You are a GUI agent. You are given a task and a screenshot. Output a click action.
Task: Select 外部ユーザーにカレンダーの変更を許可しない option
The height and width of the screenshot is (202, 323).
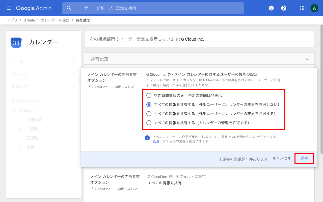tap(149, 105)
